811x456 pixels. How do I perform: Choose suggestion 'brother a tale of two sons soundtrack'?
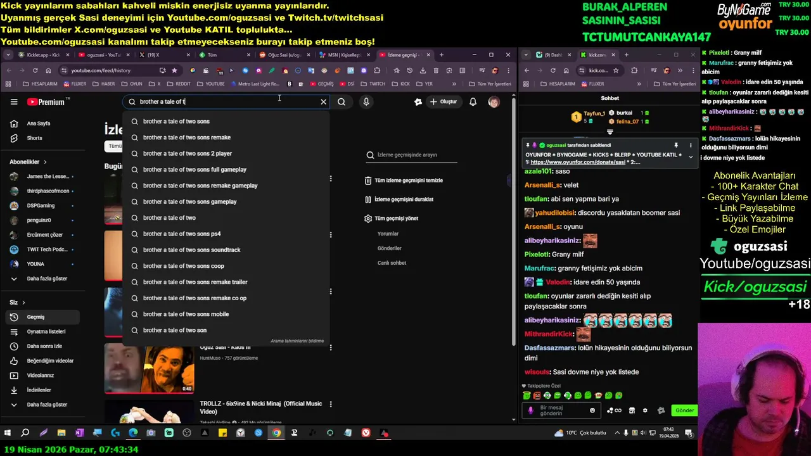click(x=226, y=250)
